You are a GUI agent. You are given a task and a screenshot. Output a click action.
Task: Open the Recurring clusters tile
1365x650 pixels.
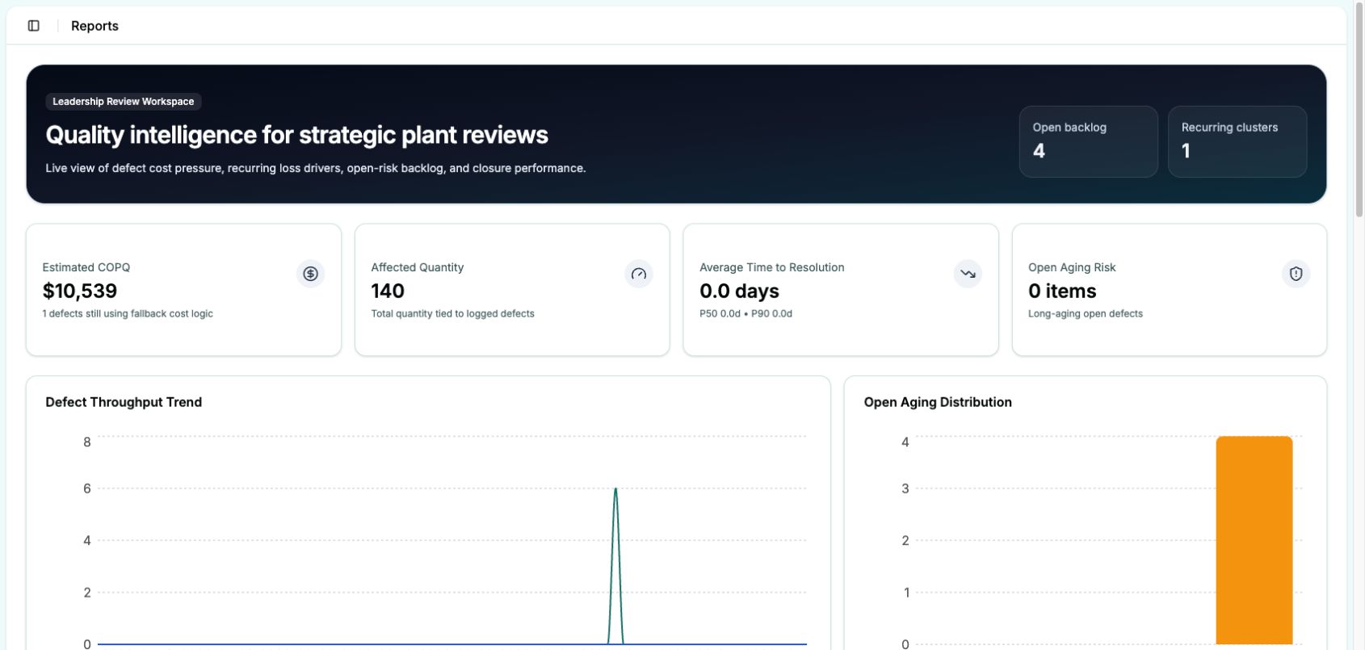(1237, 141)
